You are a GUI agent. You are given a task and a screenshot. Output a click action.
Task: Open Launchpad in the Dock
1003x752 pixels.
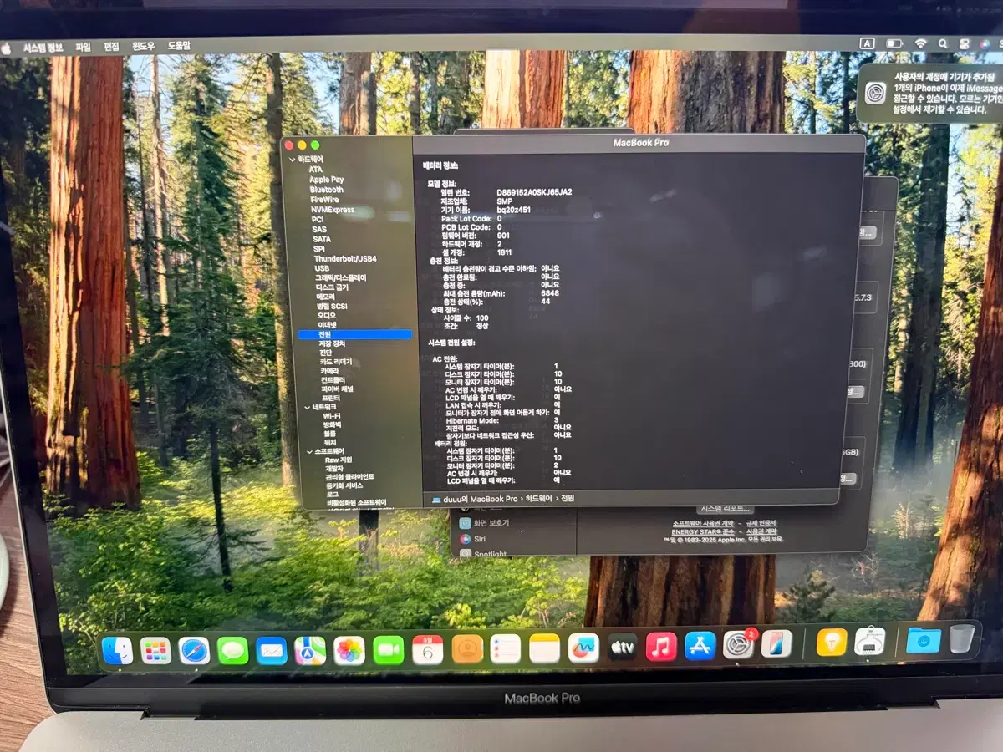(155, 649)
